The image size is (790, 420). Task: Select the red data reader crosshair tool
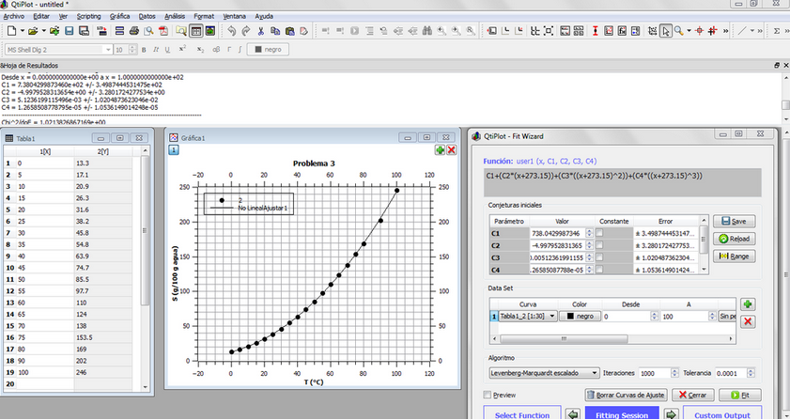pos(699,31)
